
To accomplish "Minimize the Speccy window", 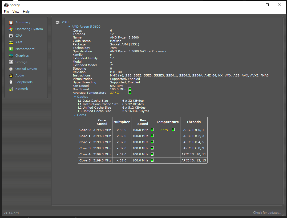I will pyautogui.click(x=255, y=5).
